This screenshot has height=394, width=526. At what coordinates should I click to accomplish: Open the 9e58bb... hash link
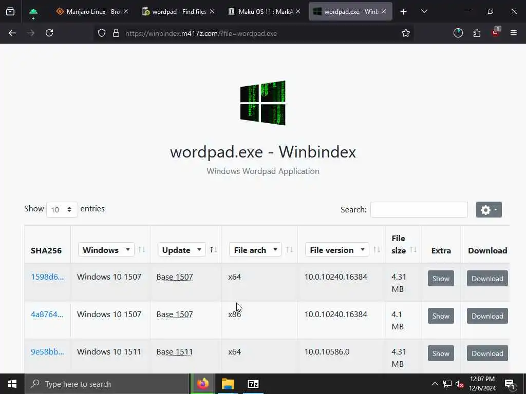point(47,352)
